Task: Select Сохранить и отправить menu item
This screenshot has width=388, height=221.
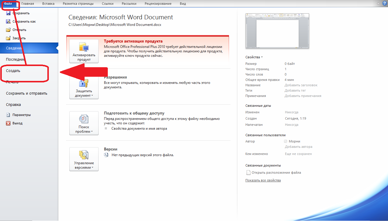Action: click(29, 93)
